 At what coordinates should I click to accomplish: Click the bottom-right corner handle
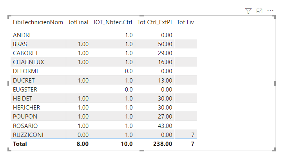tap(274, 149)
